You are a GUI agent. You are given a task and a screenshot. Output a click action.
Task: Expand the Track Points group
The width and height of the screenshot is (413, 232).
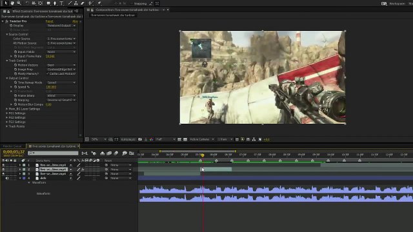pos(7,126)
